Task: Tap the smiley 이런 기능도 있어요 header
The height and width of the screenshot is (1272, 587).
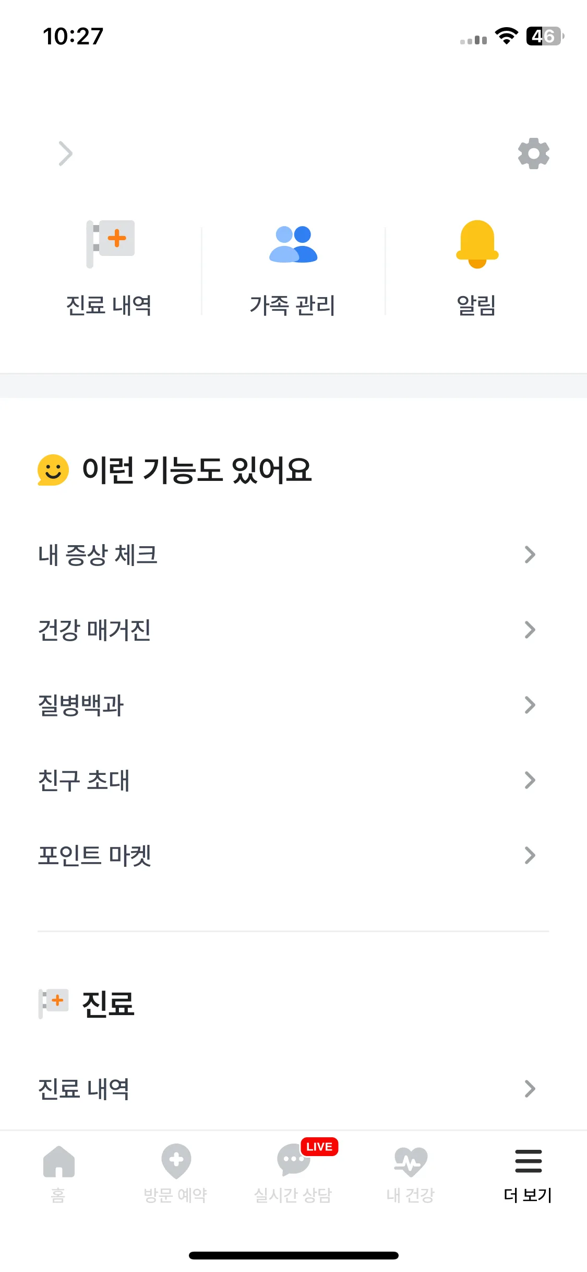Action: (x=175, y=470)
